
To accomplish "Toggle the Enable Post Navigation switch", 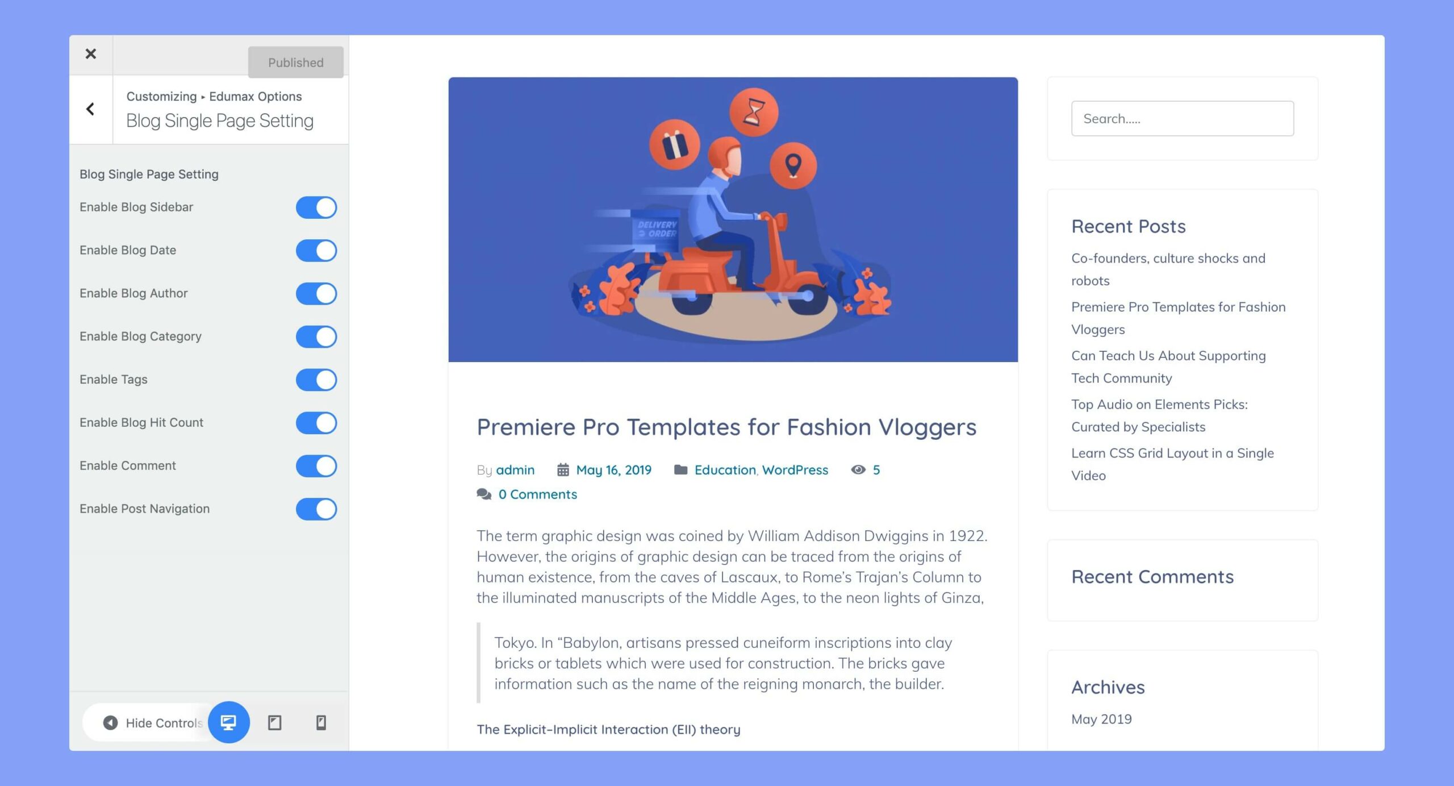I will pos(315,508).
